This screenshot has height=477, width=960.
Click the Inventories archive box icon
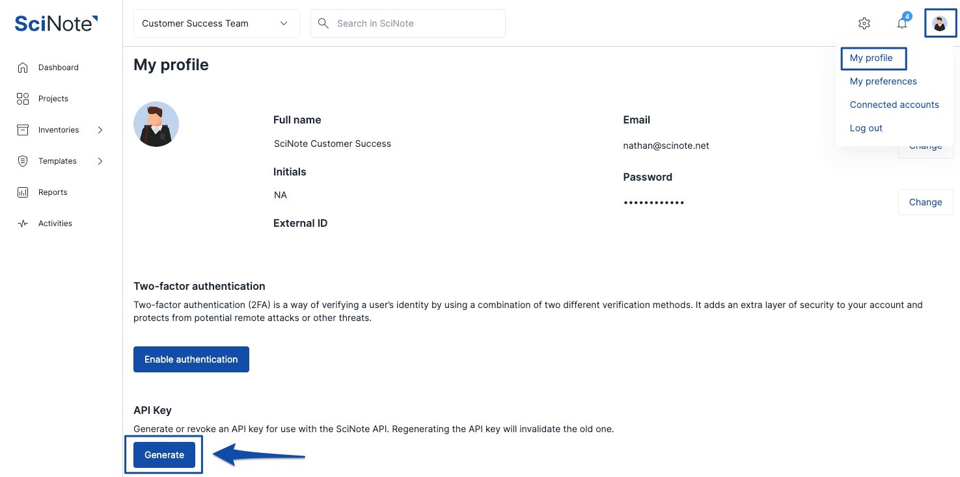point(23,130)
